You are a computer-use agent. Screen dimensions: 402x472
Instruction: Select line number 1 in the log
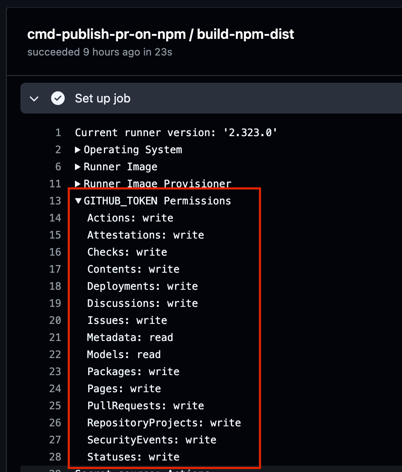point(58,132)
